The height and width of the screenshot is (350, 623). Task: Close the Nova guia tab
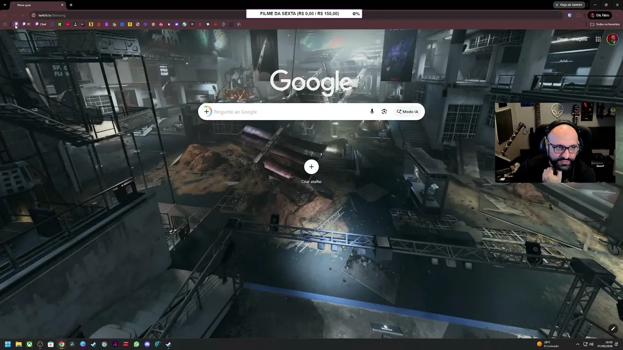62,5
